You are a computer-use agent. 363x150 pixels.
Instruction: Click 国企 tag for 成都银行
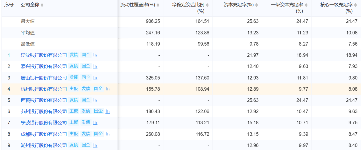[98, 134]
